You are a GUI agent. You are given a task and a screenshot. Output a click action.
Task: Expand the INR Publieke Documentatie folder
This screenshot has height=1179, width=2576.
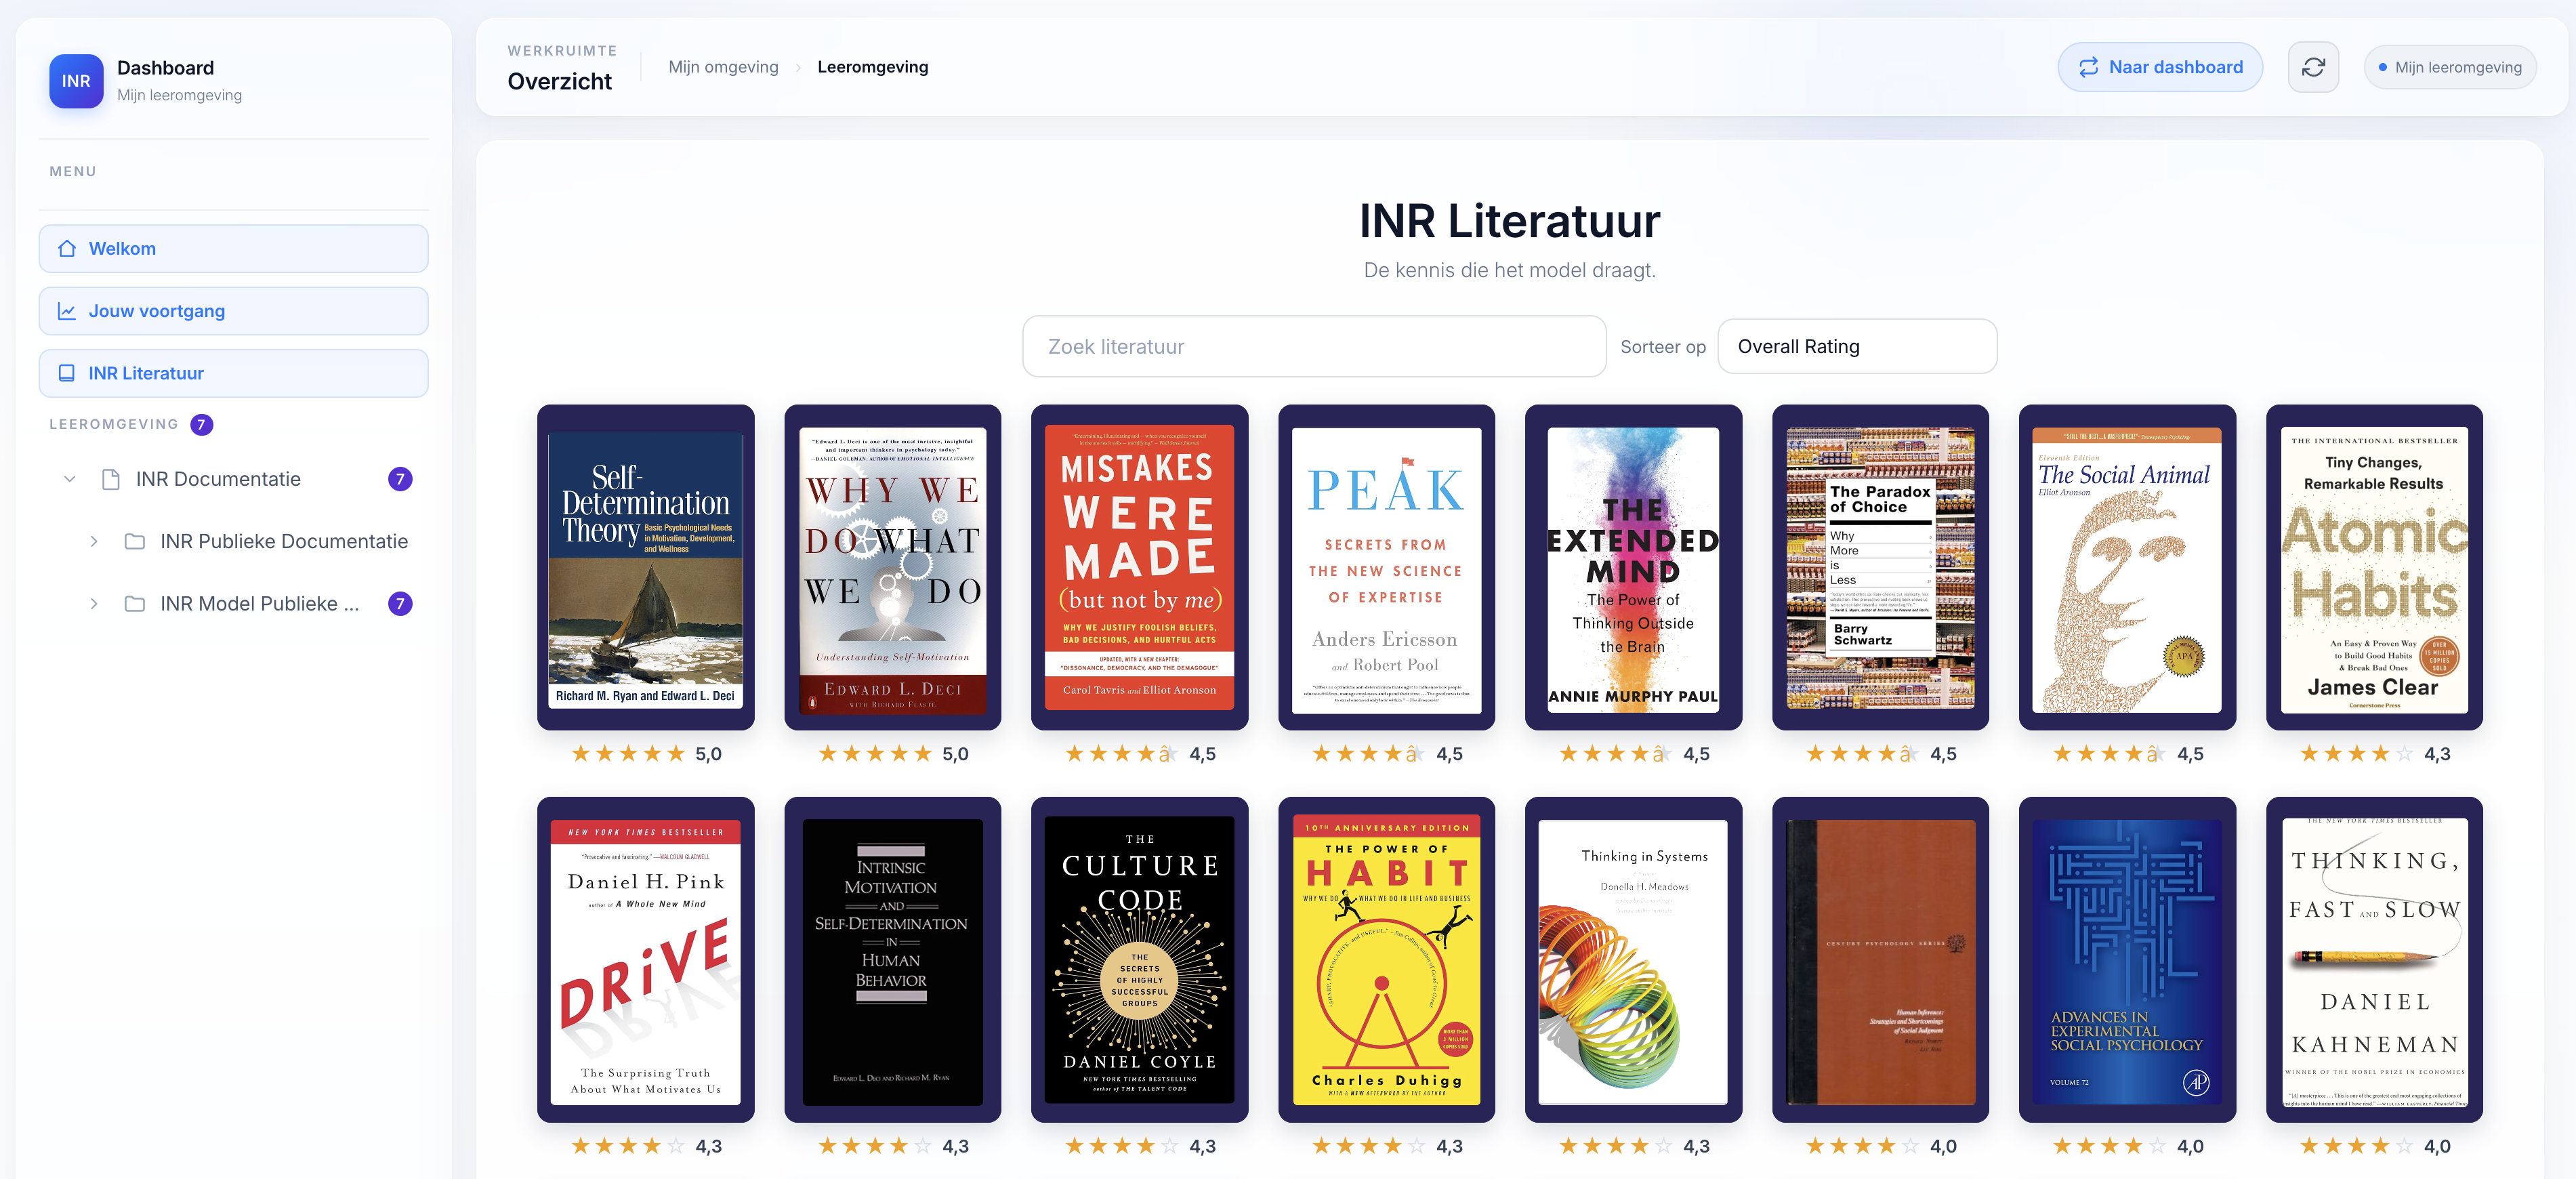click(x=94, y=541)
